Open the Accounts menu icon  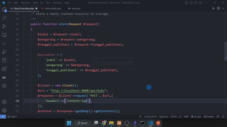pyautogui.click(x=4, y=102)
